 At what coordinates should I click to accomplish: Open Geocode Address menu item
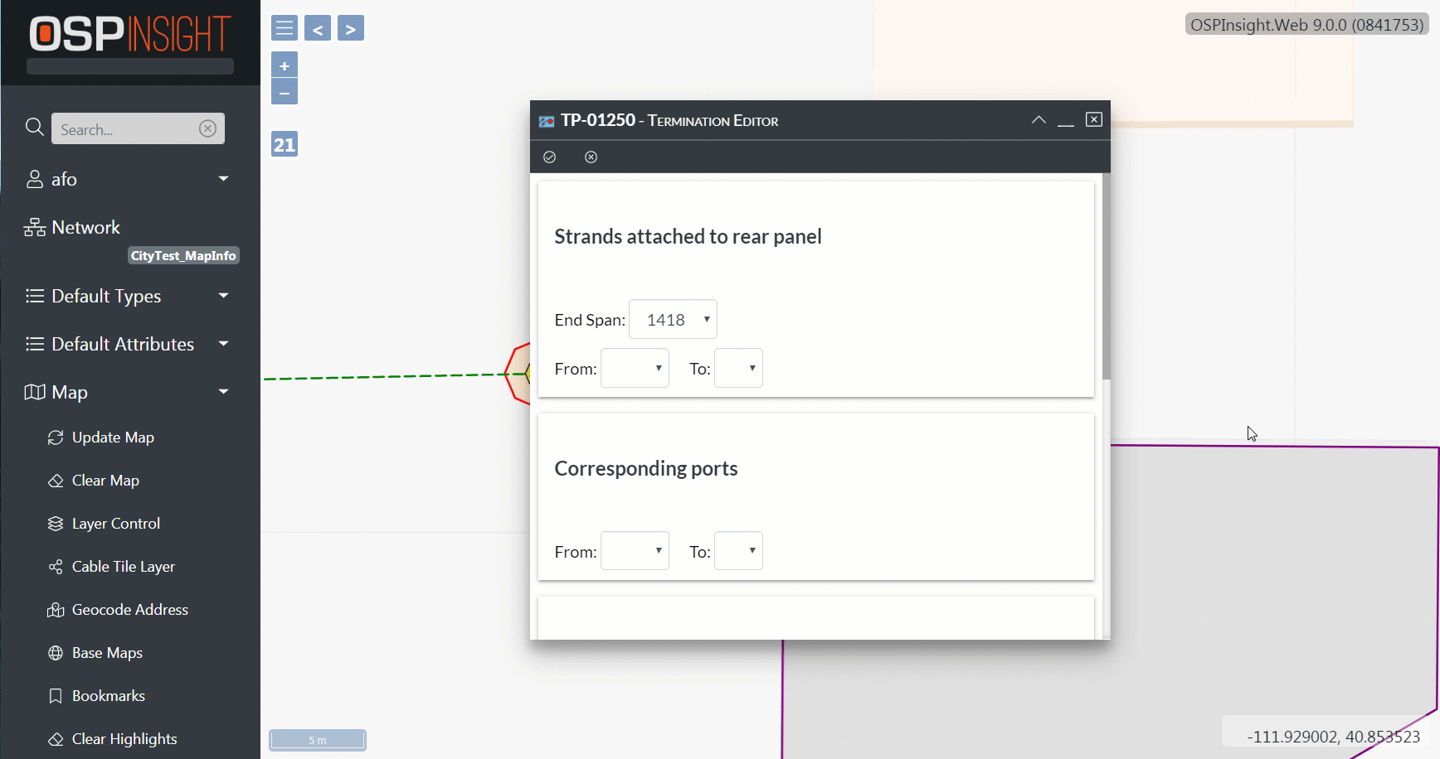pos(129,610)
